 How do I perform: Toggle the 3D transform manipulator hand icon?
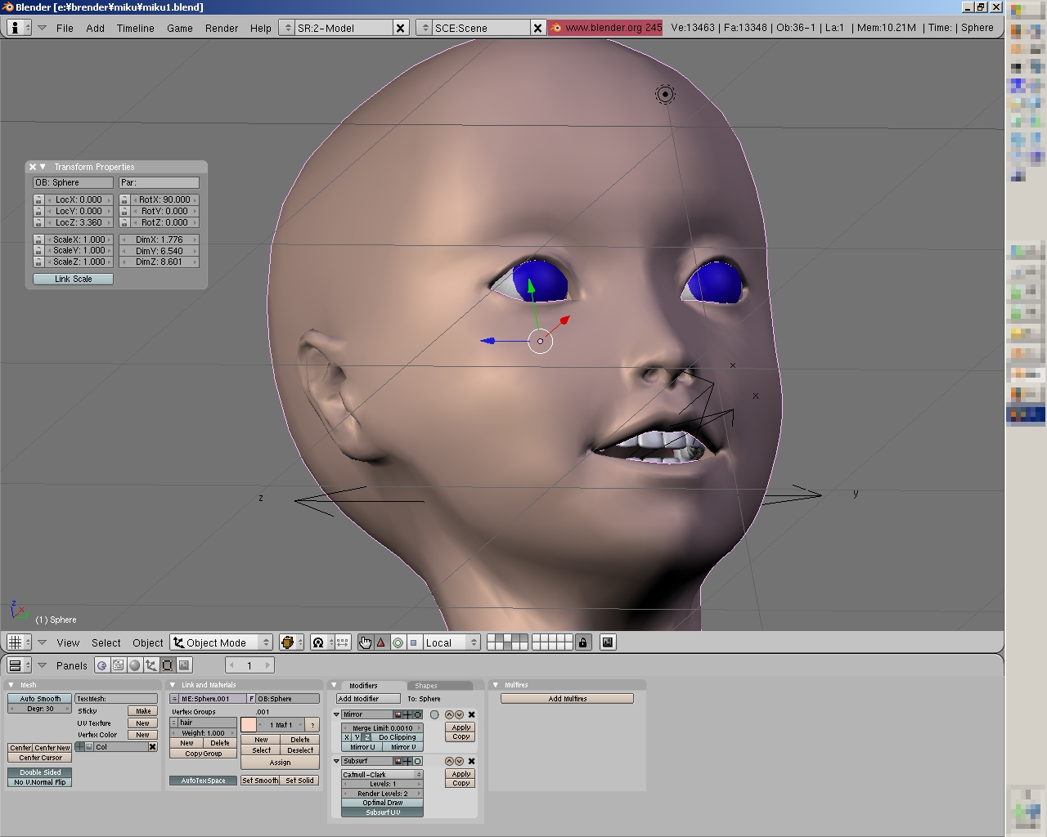click(x=365, y=642)
